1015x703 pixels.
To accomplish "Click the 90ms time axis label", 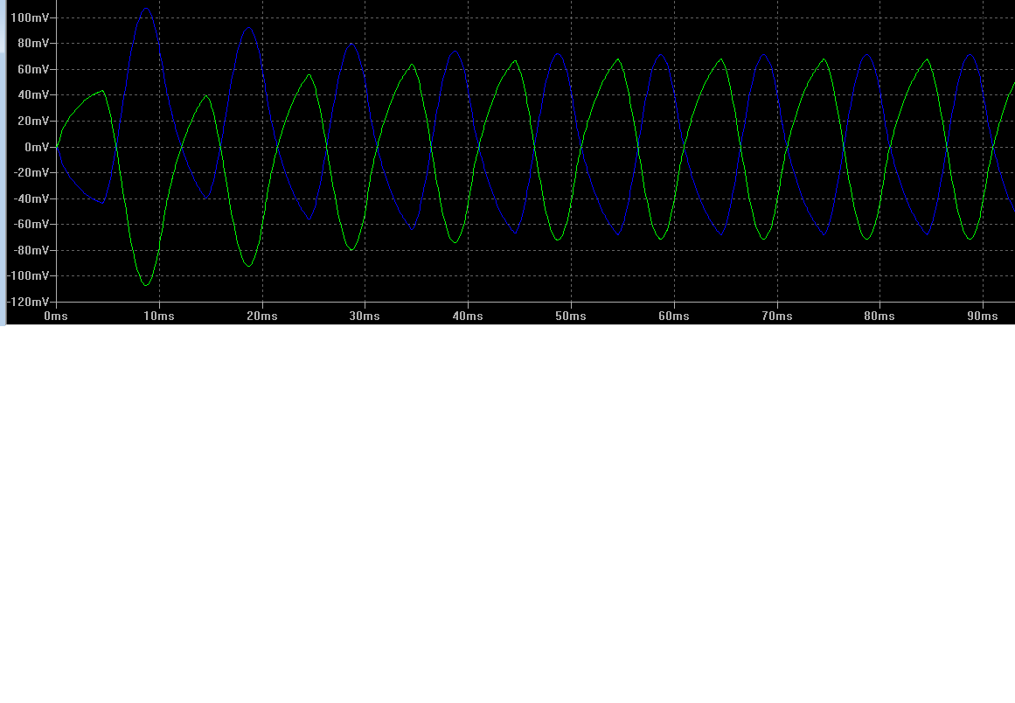I will (x=983, y=316).
